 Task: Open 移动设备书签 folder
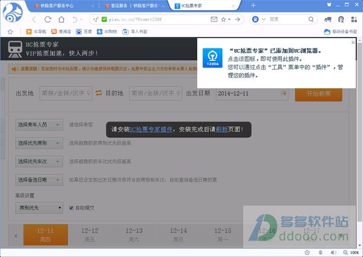340,31
